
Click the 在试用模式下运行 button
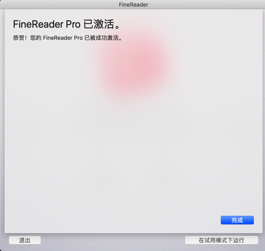[x=221, y=240]
